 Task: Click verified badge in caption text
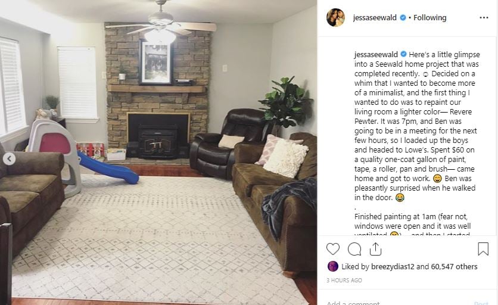pyautogui.click(x=403, y=54)
